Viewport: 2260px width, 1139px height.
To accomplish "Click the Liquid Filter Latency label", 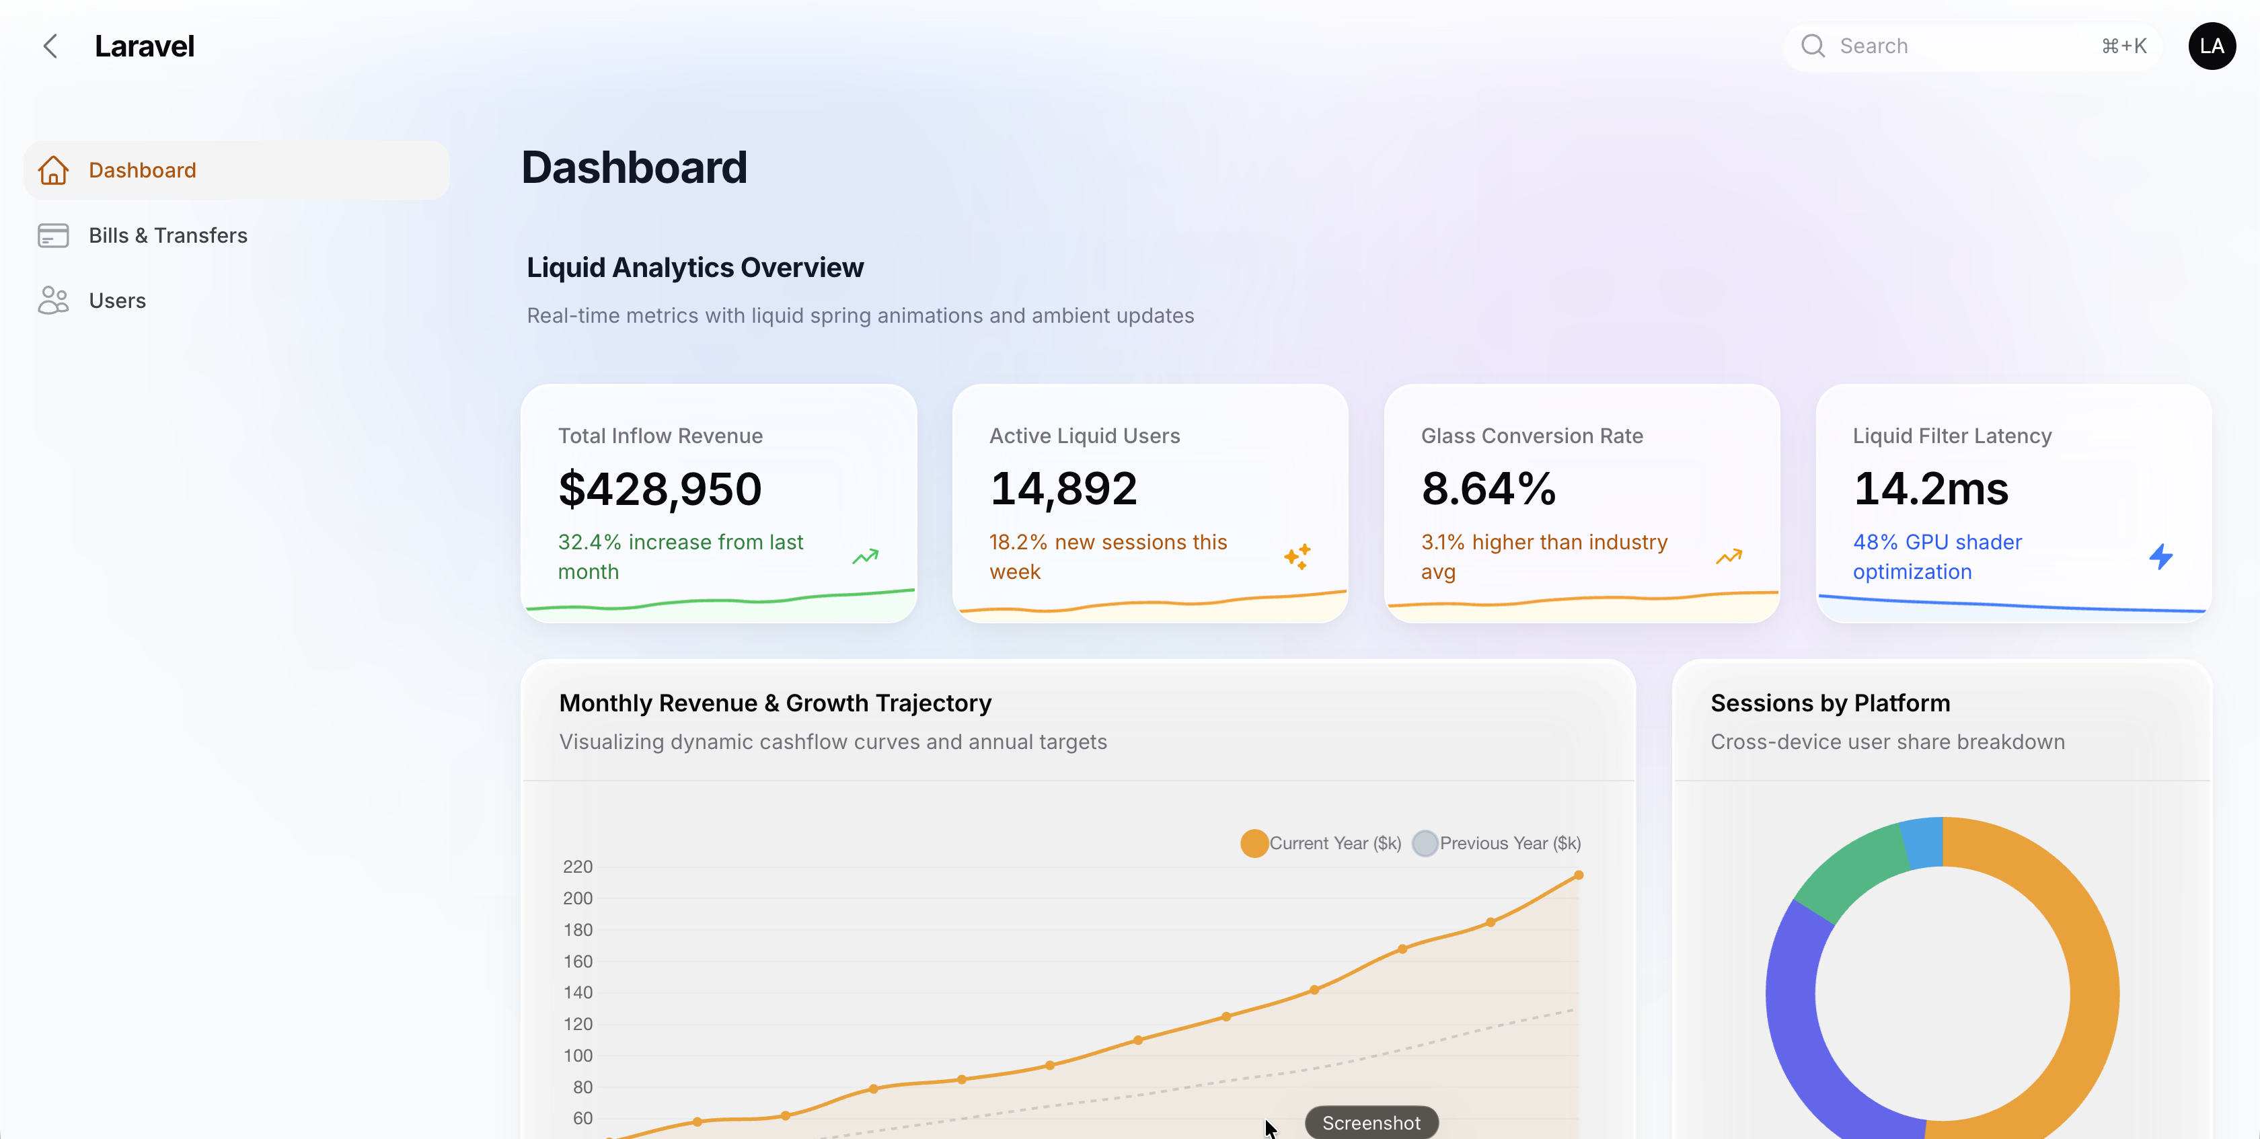I will pos(1952,436).
